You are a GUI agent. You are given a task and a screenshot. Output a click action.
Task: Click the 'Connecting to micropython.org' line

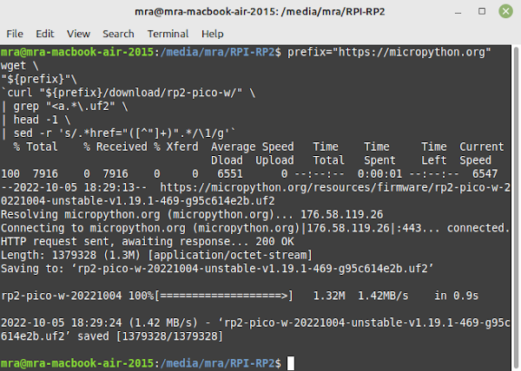(x=254, y=229)
